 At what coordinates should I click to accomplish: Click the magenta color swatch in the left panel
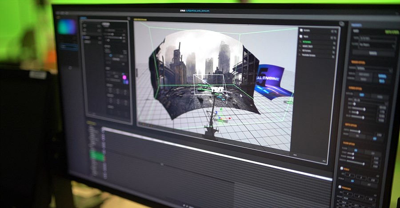[x=124, y=77]
